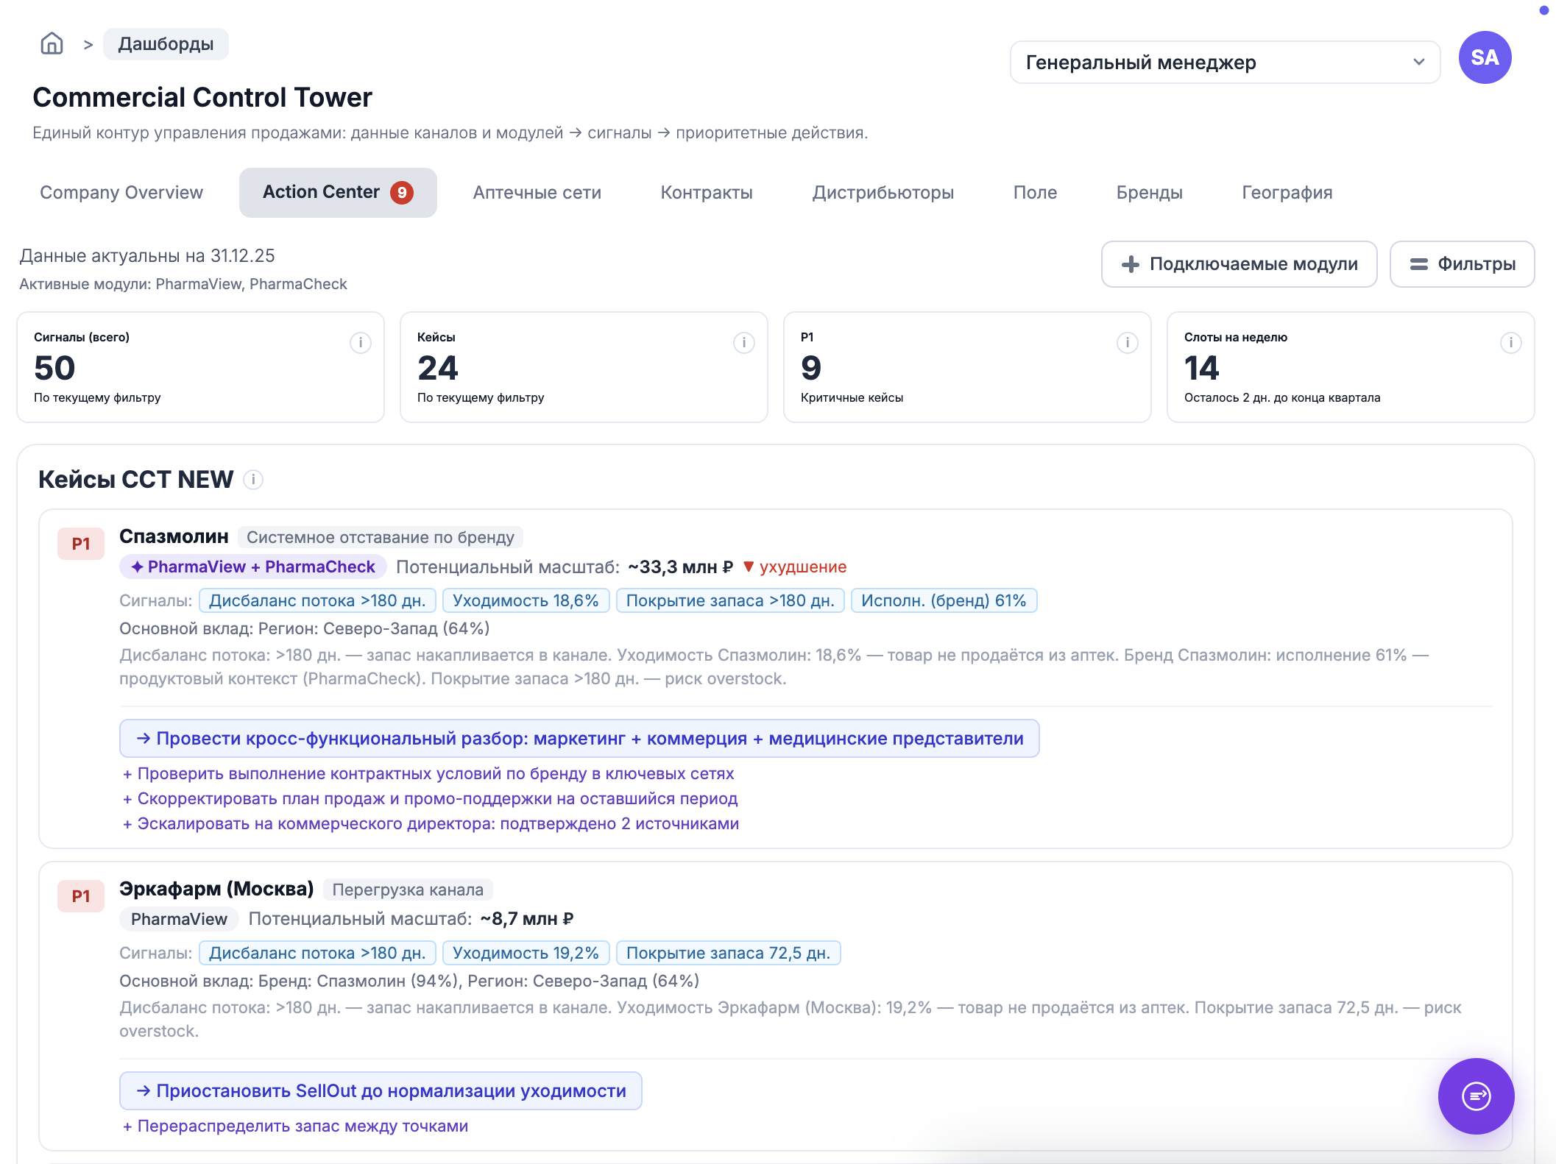Click Эскалировать на коммерческого директора link
The height and width of the screenshot is (1164, 1556).
click(431, 824)
